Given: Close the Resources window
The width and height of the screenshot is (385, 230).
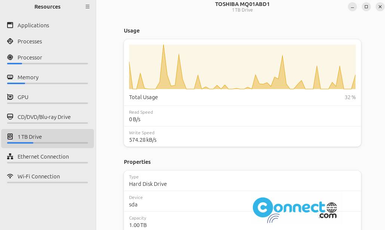Looking at the screenshot, I should point(380,7).
